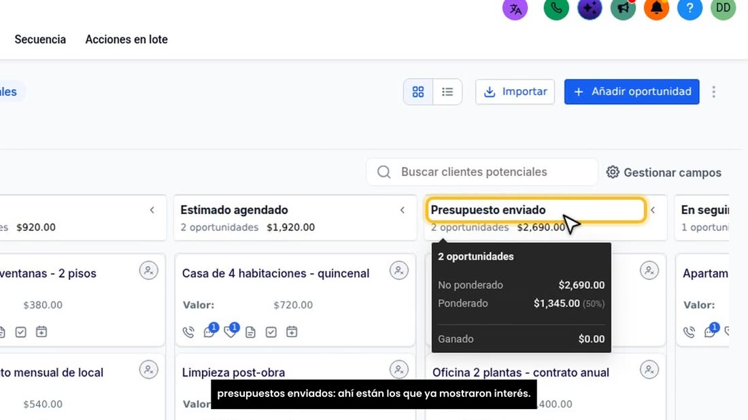Open the orange notifications bell
The height and width of the screenshot is (420, 748).
pos(656,8)
